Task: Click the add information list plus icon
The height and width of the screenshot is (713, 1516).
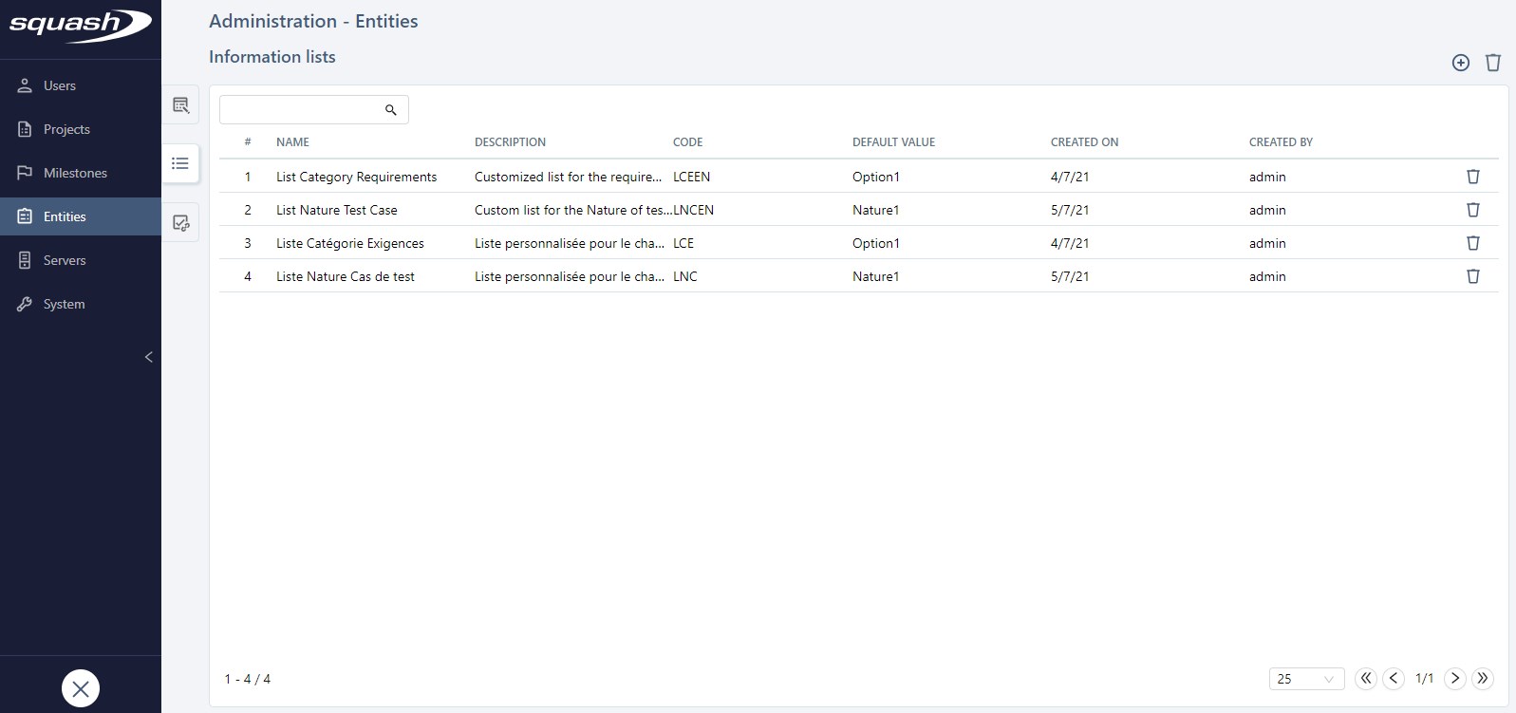Action: [x=1461, y=63]
